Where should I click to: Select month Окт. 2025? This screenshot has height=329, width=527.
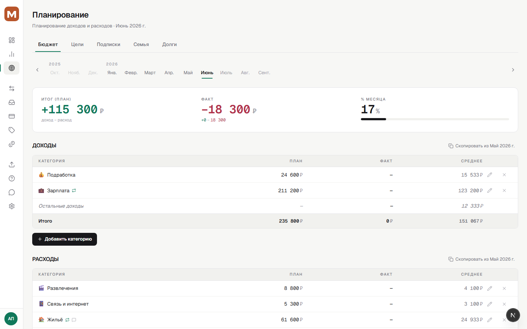[x=55, y=73]
